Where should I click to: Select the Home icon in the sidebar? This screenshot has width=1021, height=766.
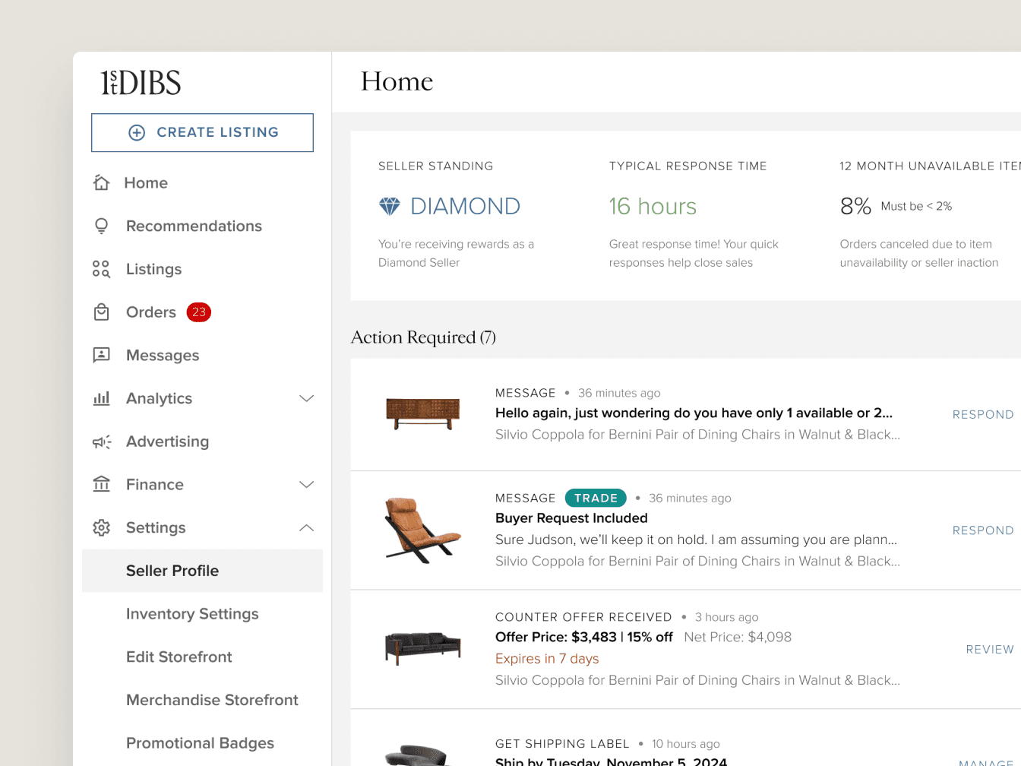[x=102, y=182]
